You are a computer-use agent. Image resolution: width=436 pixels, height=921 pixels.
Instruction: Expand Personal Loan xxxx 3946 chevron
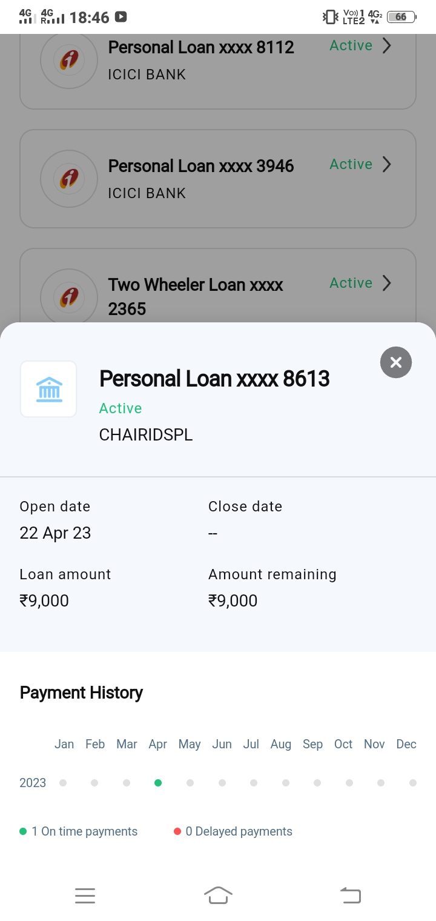[x=387, y=164]
